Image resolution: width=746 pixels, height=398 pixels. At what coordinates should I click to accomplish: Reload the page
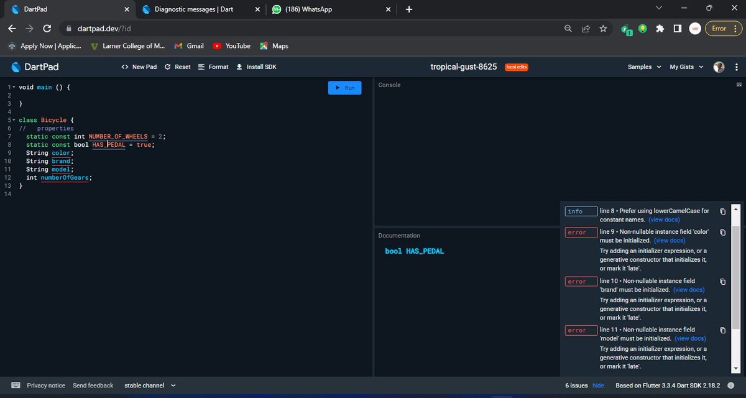click(x=47, y=29)
